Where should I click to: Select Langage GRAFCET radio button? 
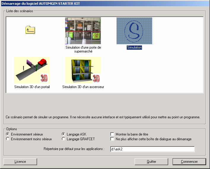[63, 139]
